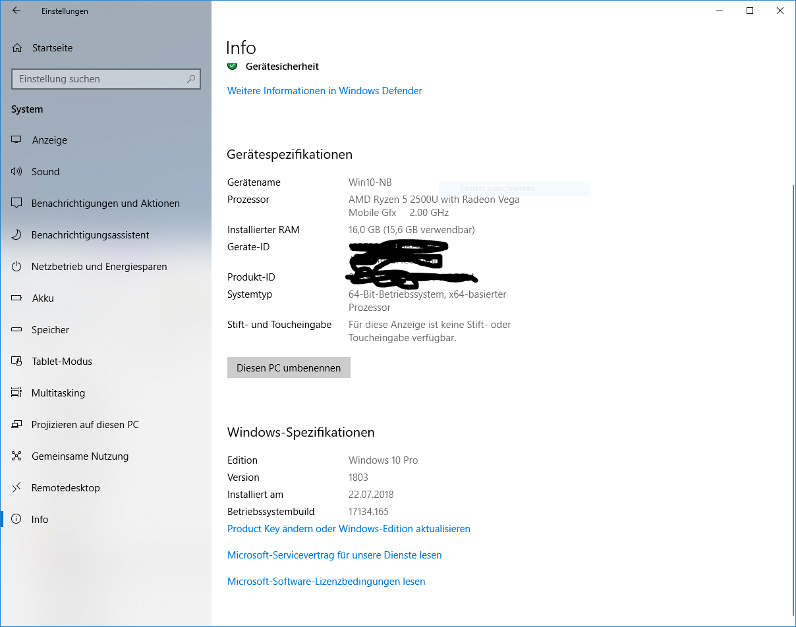Click the Netzbetrieb und Energiesparen power icon
The height and width of the screenshot is (627, 796).
[x=17, y=266]
